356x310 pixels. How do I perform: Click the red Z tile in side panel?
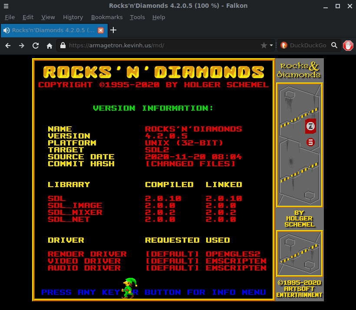(310, 126)
